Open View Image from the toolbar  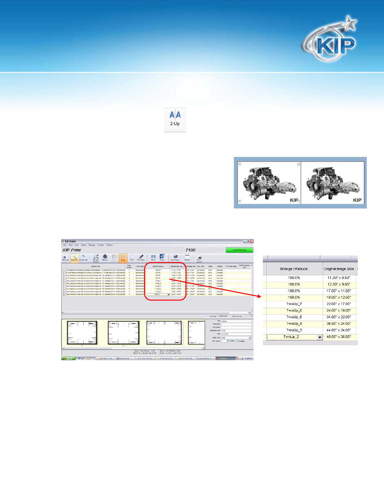[175, 258]
